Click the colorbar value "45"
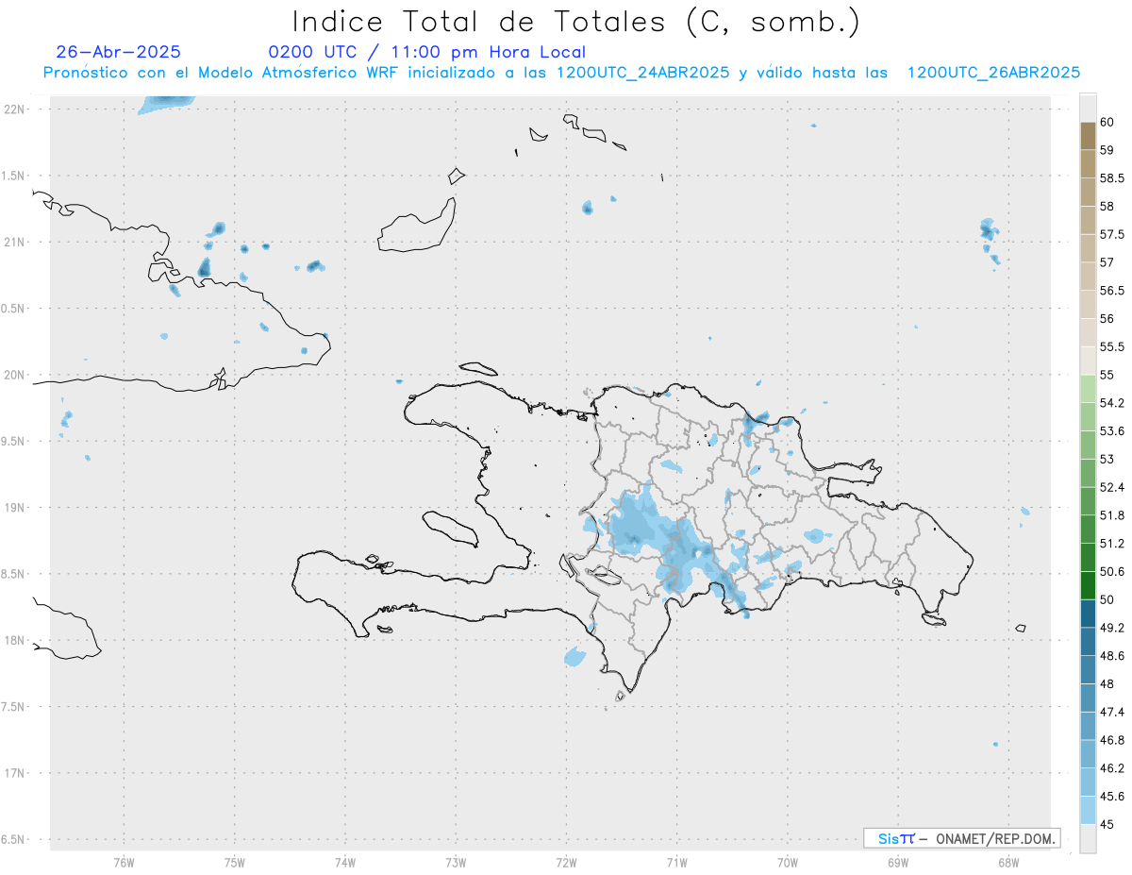1132x875 pixels. pos(1107,824)
